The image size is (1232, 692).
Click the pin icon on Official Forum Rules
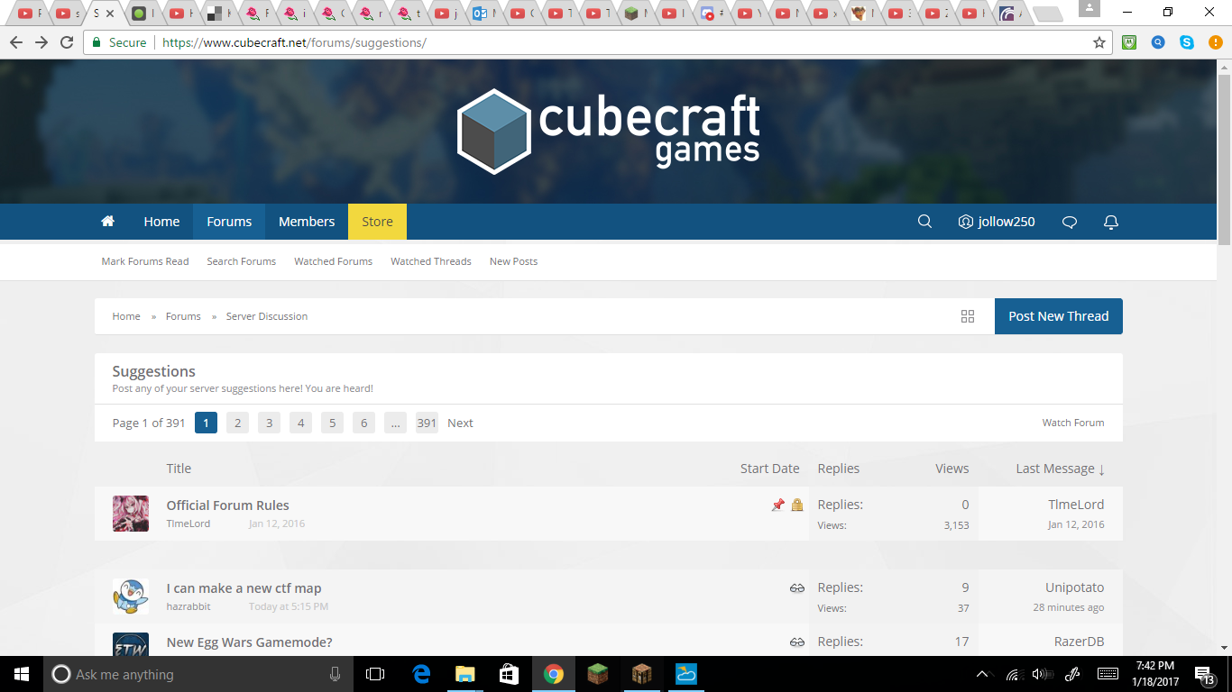pos(777,505)
